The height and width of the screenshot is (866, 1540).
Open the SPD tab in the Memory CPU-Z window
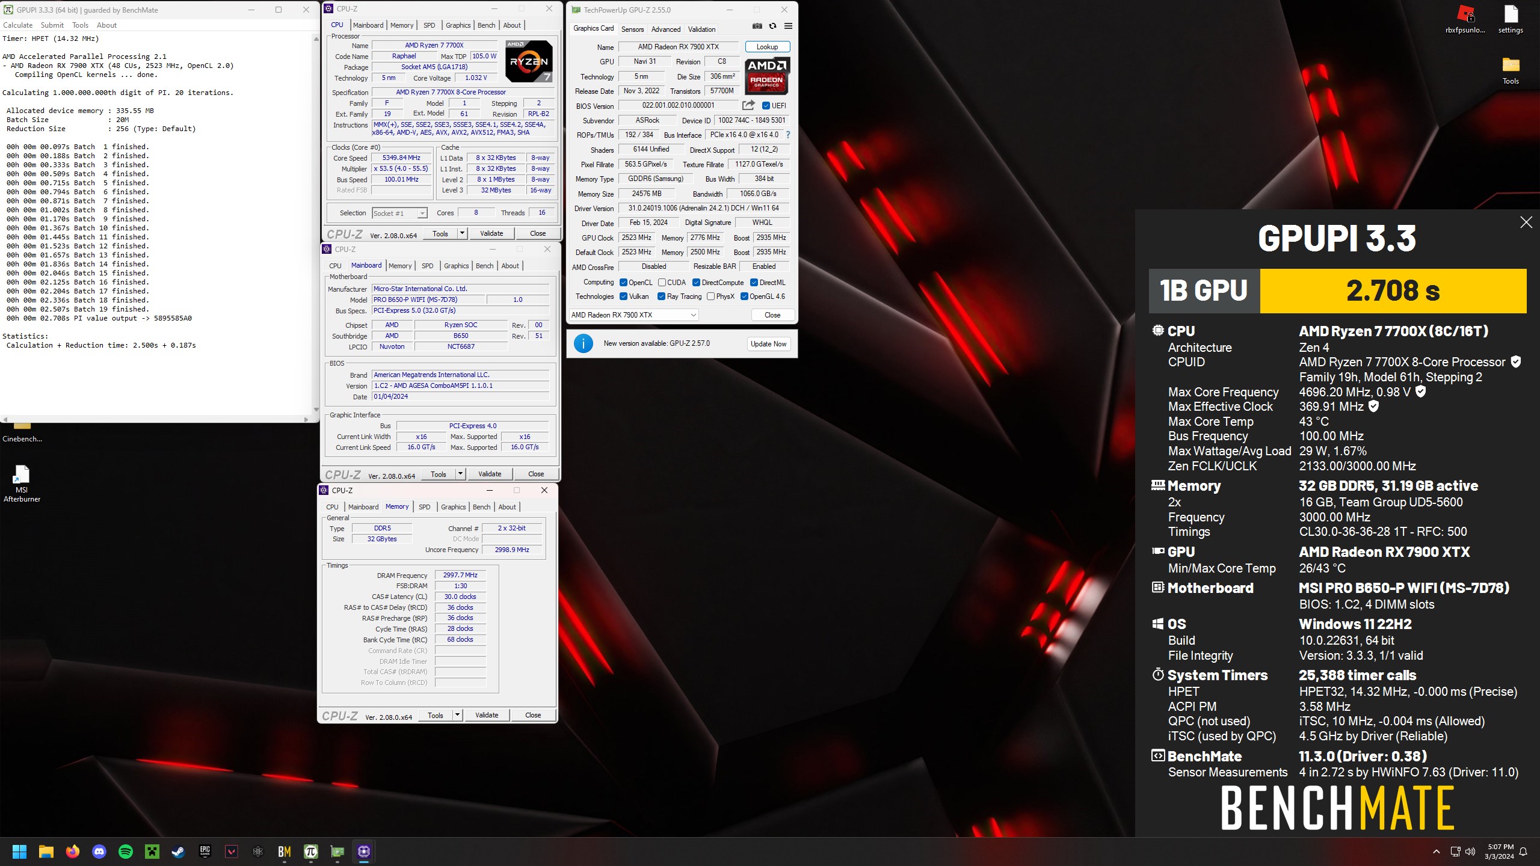click(424, 507)
